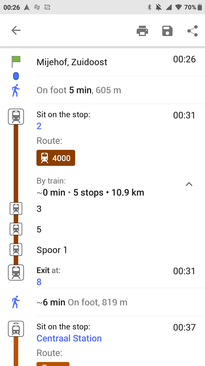
Task: Share this route
Action: [x=192, y=31]
